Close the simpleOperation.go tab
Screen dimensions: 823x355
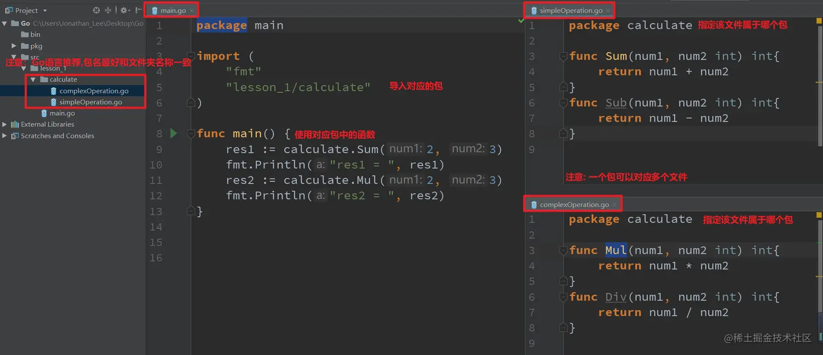tap(608, 10)
